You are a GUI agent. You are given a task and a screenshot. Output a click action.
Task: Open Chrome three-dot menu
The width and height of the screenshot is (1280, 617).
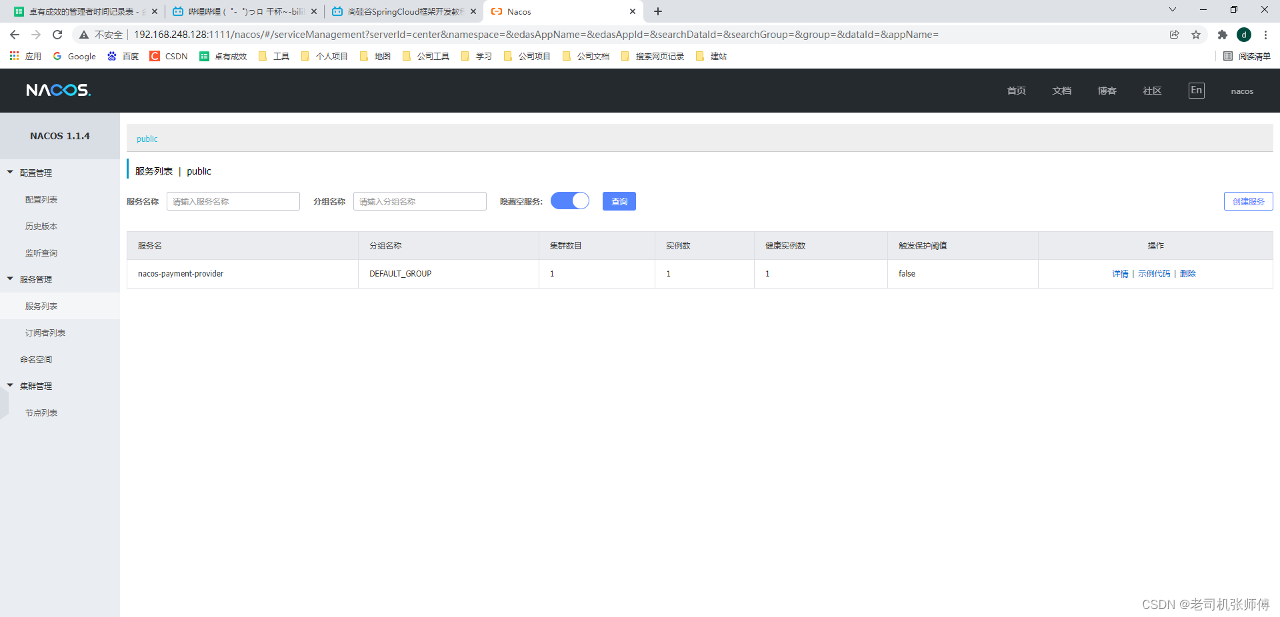pyautogui.click(x=1265, y=35)
